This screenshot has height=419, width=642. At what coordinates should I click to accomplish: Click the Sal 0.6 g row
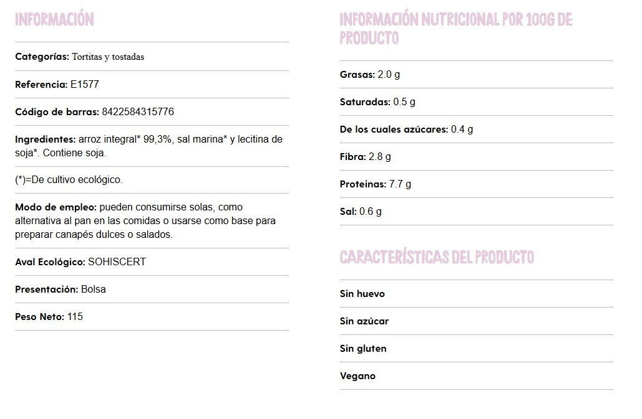[361, 212]
